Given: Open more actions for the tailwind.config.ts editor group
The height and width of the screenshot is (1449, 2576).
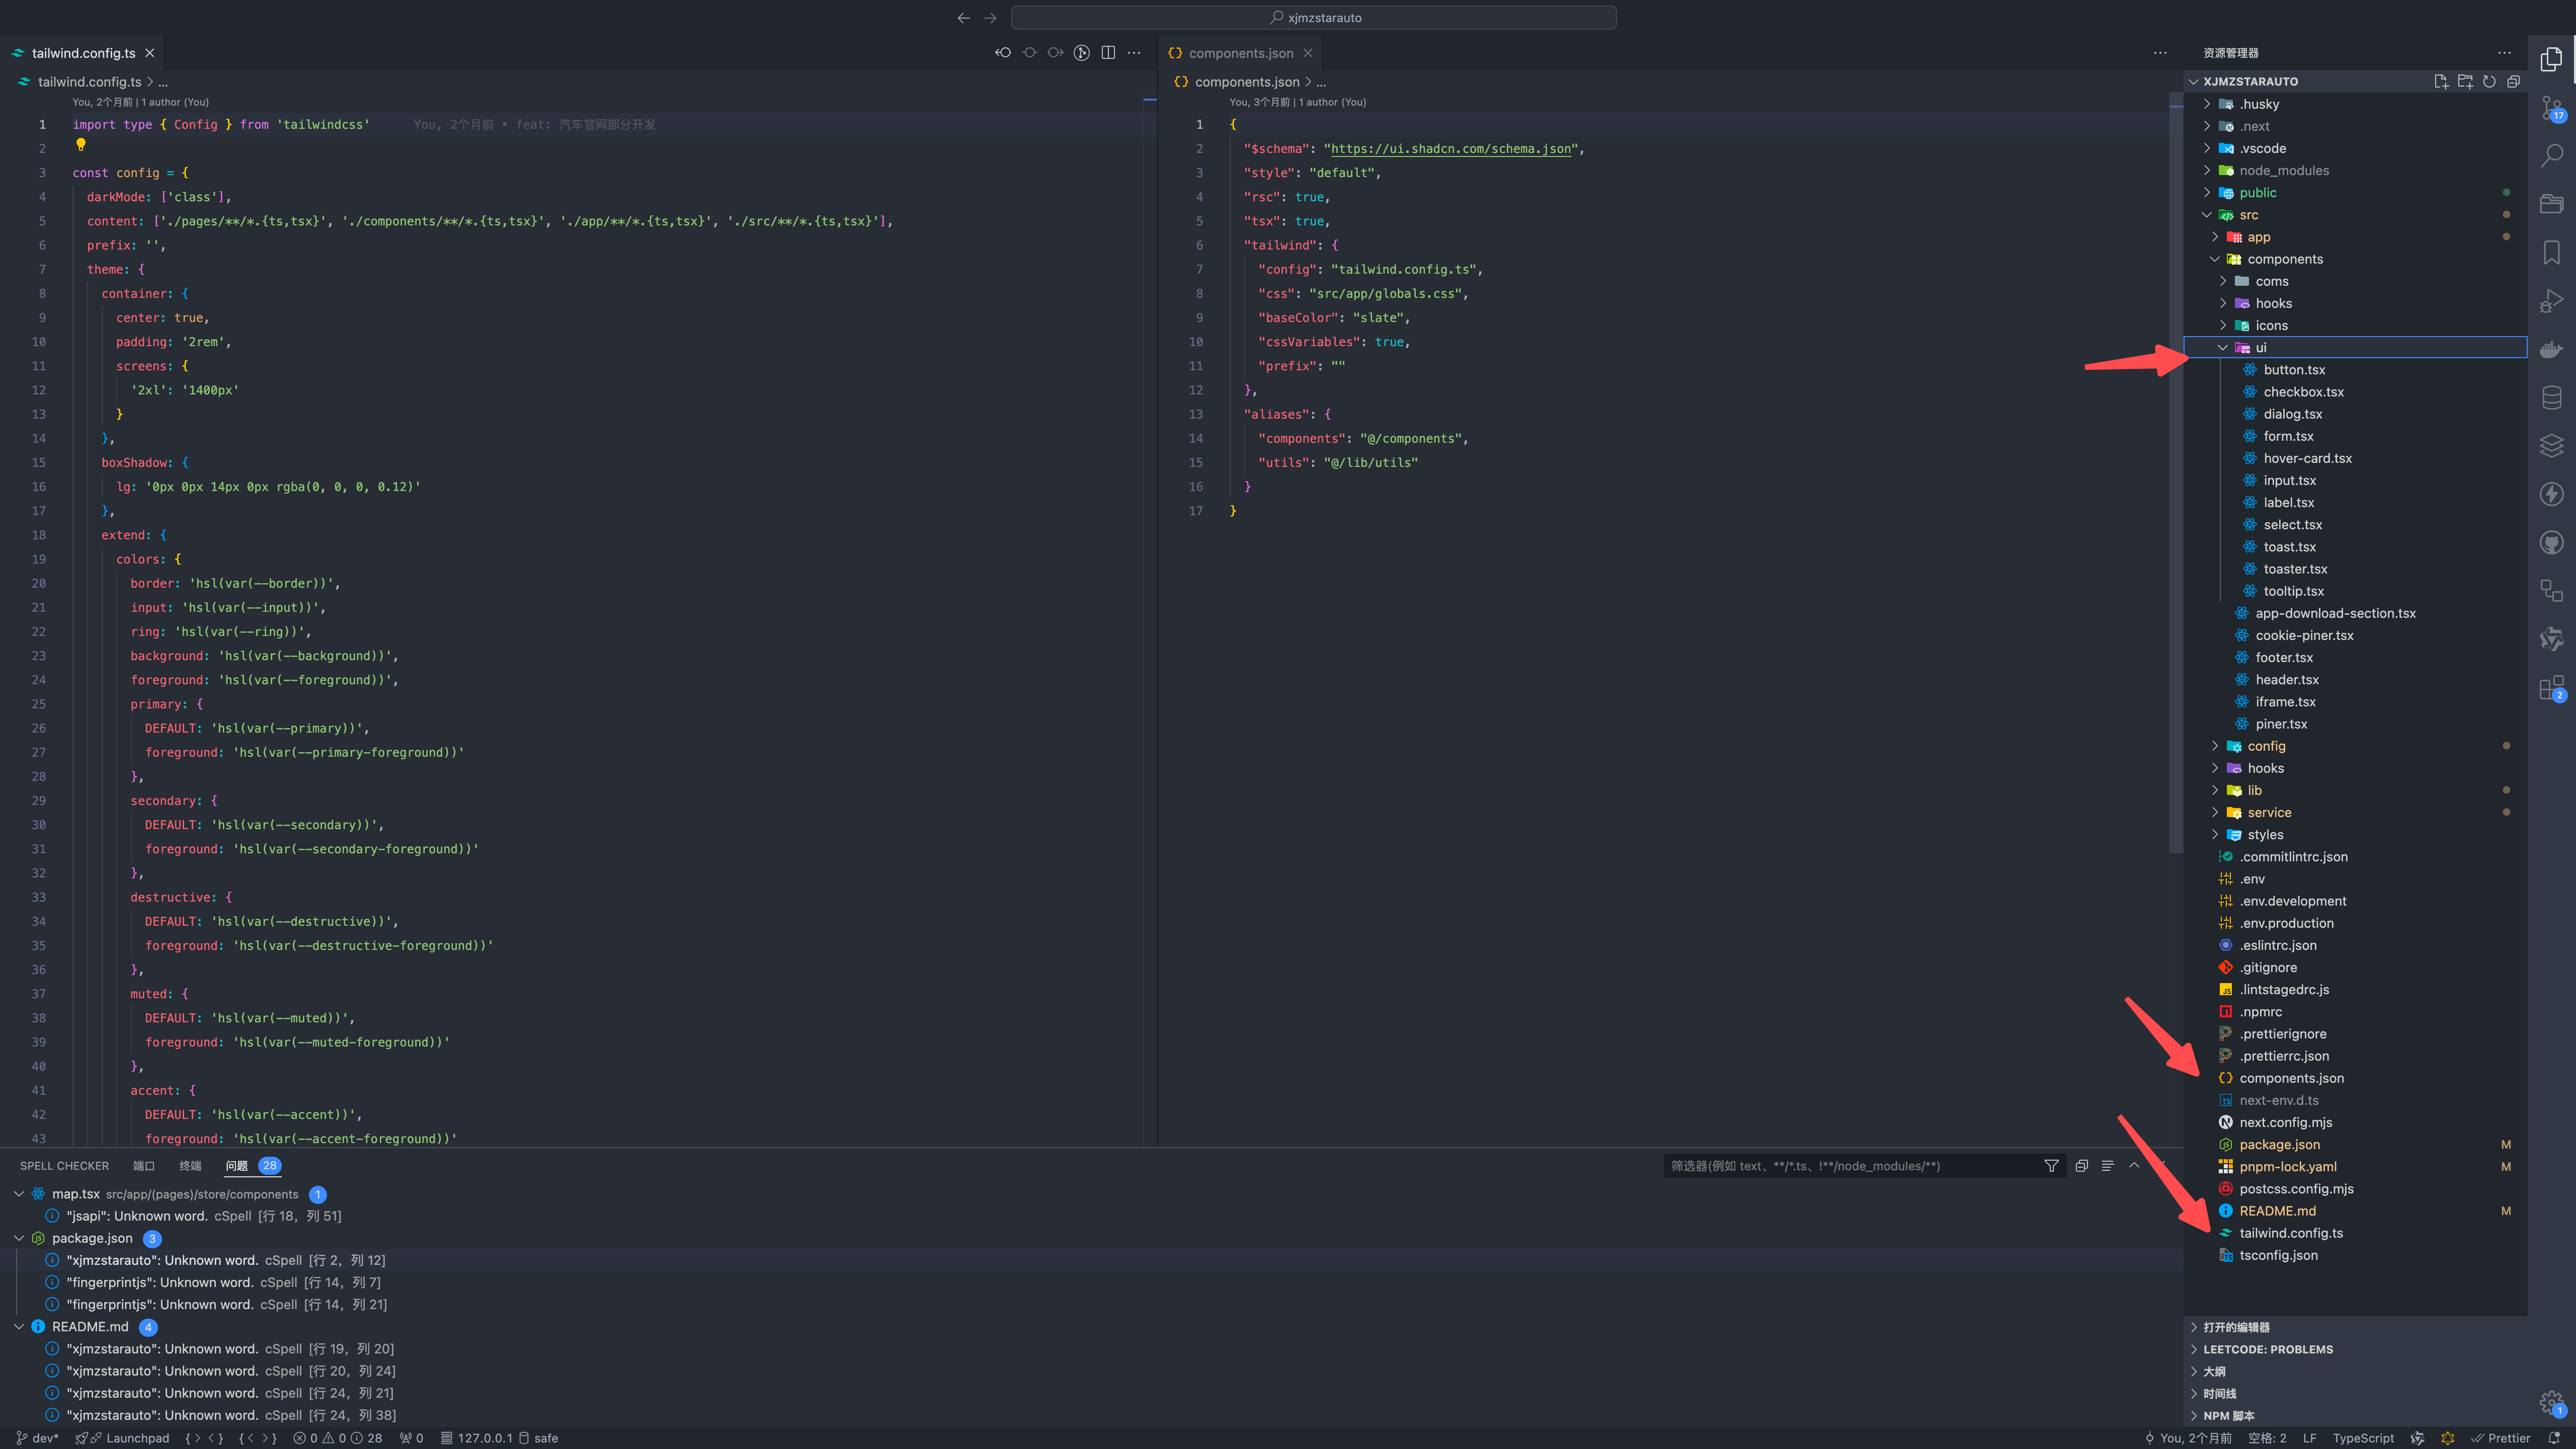Looking at the screenshot, I should point(1134,52).
